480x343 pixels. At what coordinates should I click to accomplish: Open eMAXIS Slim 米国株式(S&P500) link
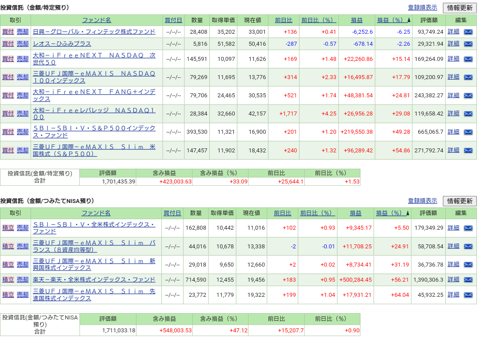[x=94, y=150]
